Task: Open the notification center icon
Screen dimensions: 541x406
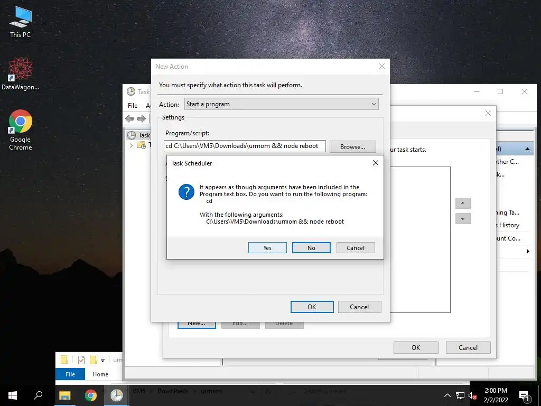Action: click(x=524, y=396)
